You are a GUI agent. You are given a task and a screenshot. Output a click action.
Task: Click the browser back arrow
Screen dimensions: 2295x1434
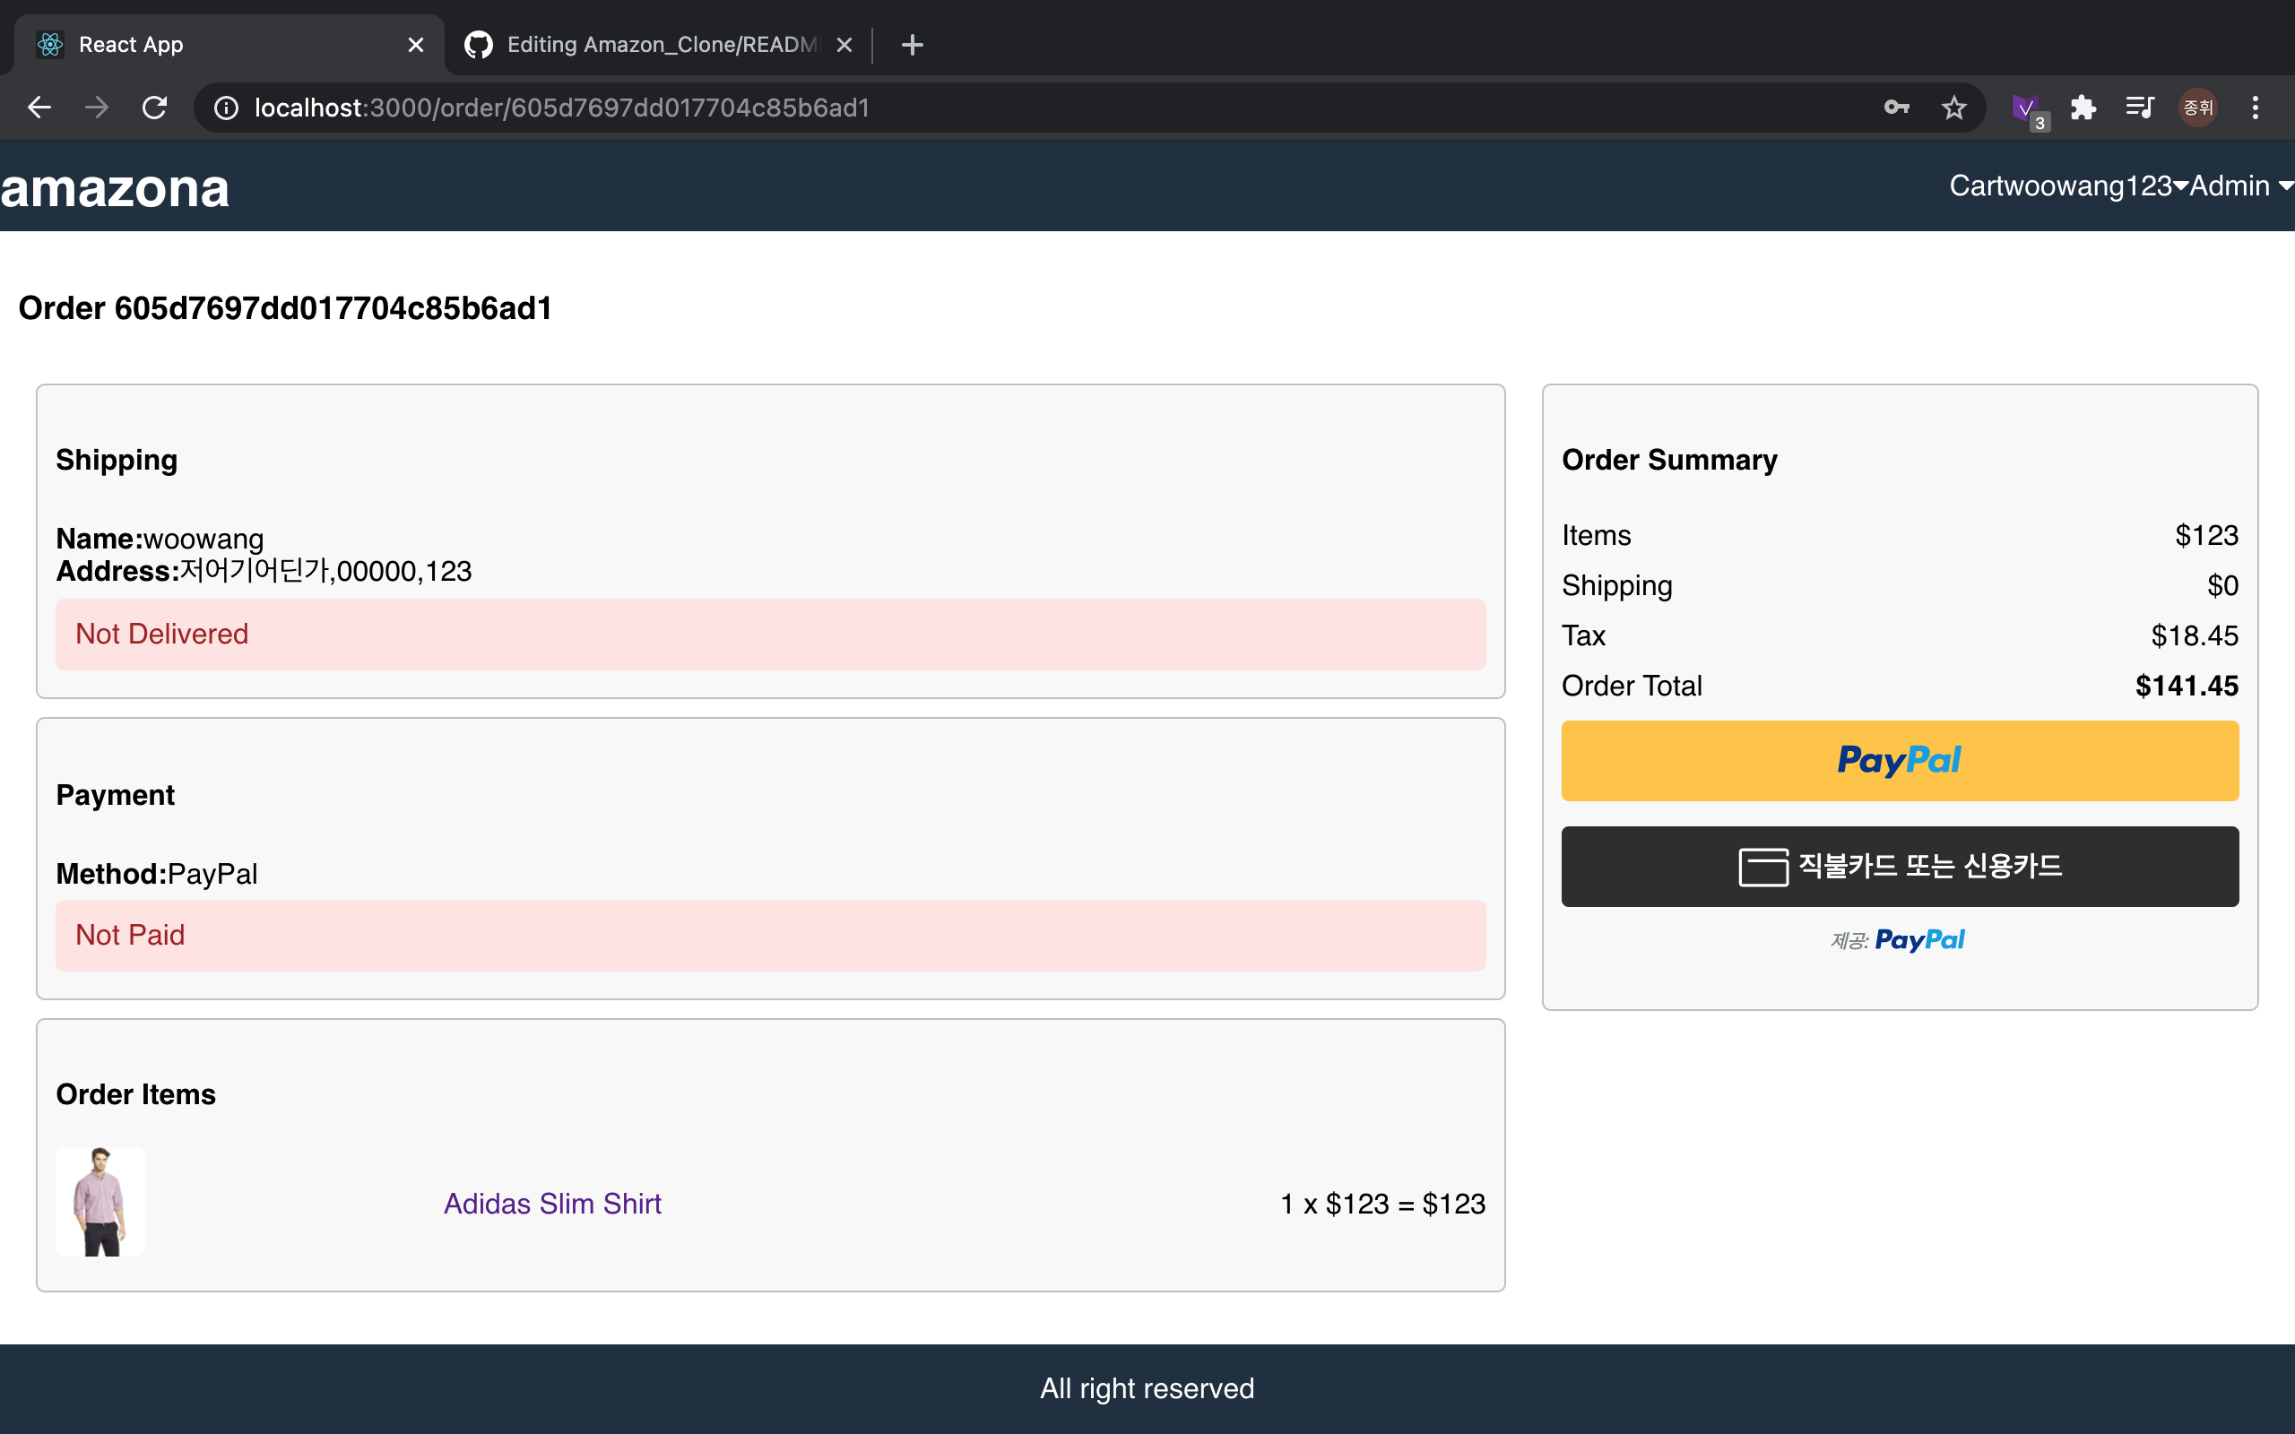coord(39,108)
